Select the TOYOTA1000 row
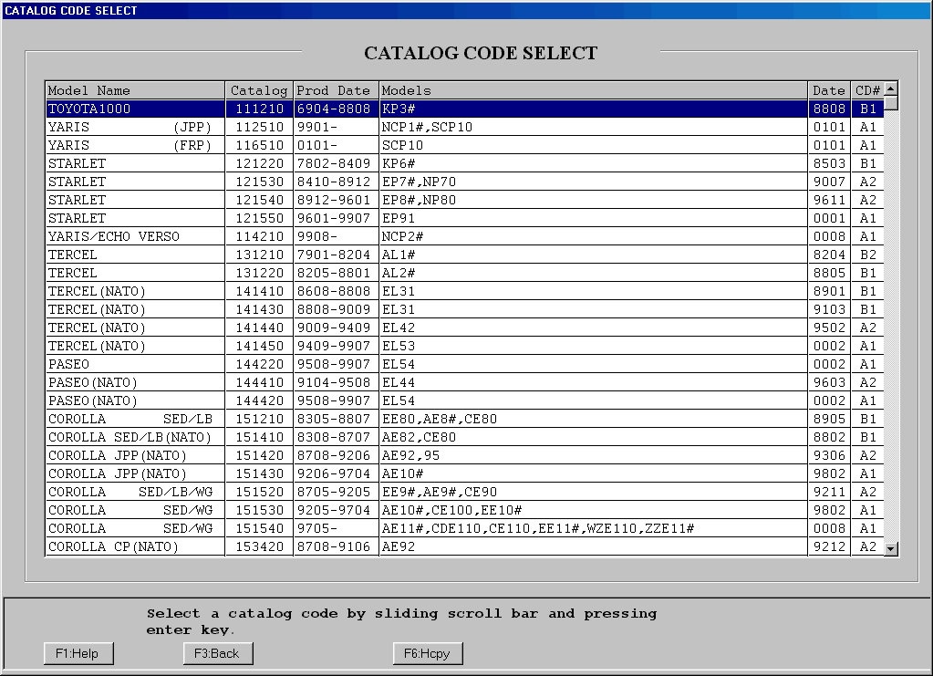 (x=465, y=109)
